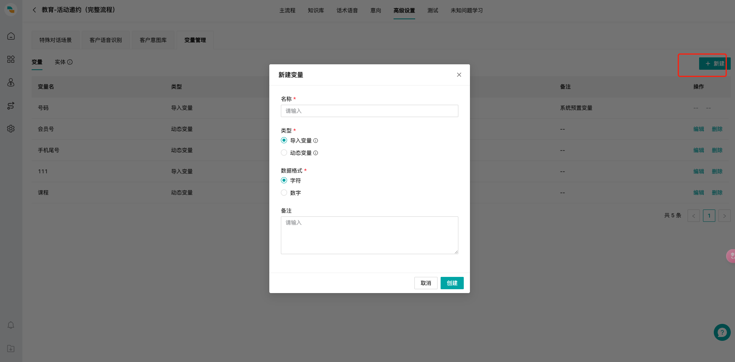Click the pink floating widget at right edge
Screen dimensions: 735x362
click(731, 256)
